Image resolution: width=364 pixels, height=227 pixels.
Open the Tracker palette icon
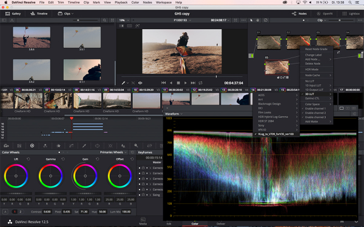coord(110,146)
